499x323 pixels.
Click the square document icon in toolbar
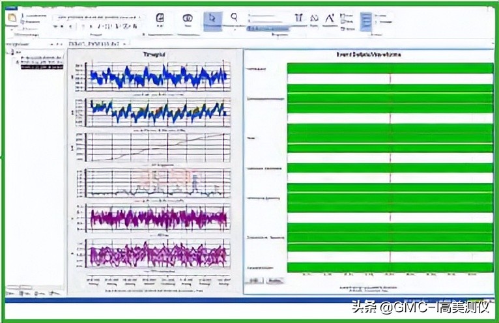tap(160, 18)
